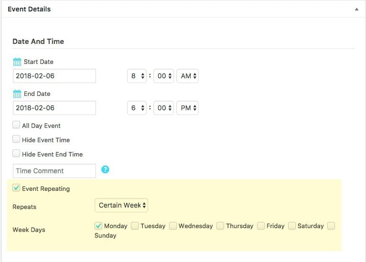The width and height of the screenshot is (366, 262).
Task: Open the start hour dropdown
Action: (137, 76)
